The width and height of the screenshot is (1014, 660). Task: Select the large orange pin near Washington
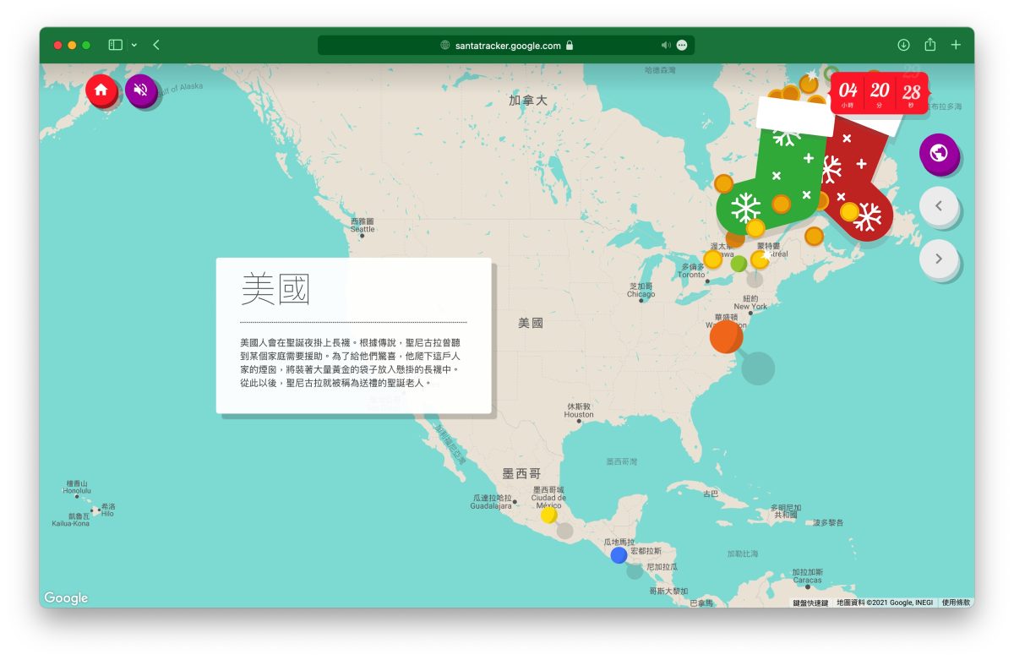click(725, 336)
